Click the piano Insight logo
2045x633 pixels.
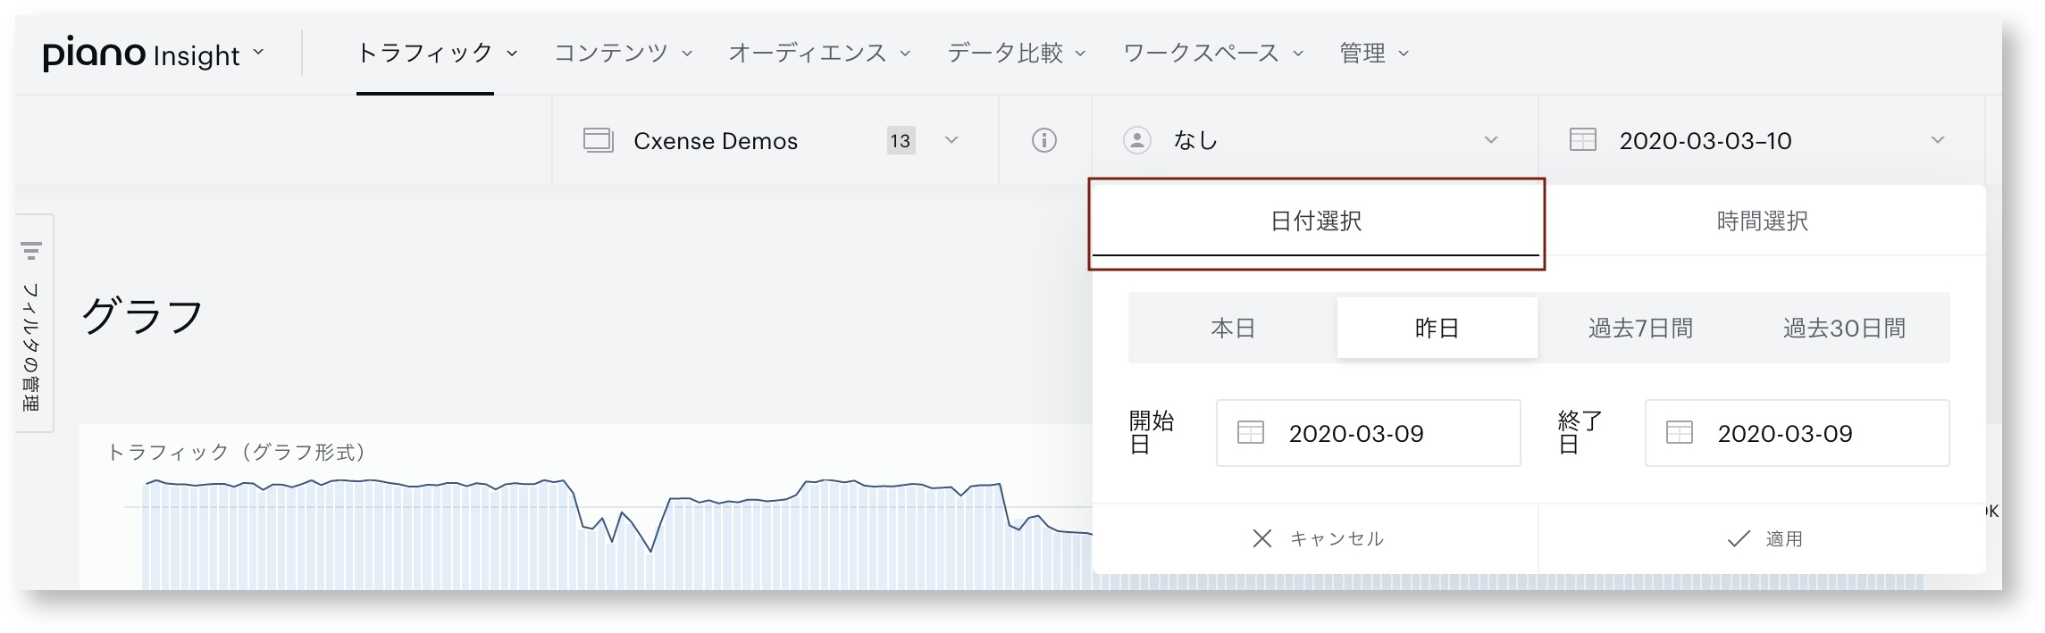point(141,54)
